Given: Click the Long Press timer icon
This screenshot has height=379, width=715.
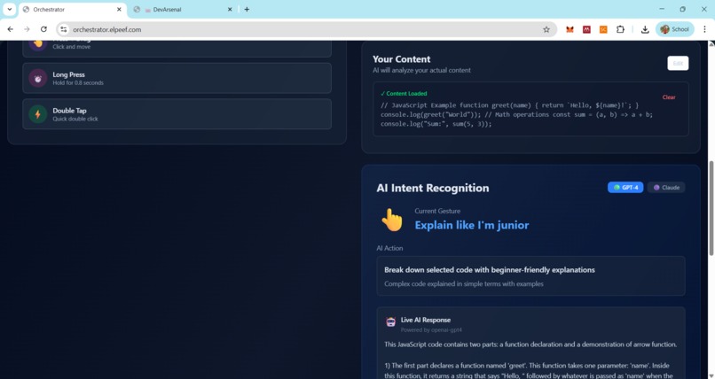Looking at the screenshot, I should pos(38,78).
